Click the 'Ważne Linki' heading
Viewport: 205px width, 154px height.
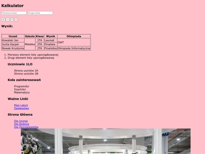click(18, 99)
